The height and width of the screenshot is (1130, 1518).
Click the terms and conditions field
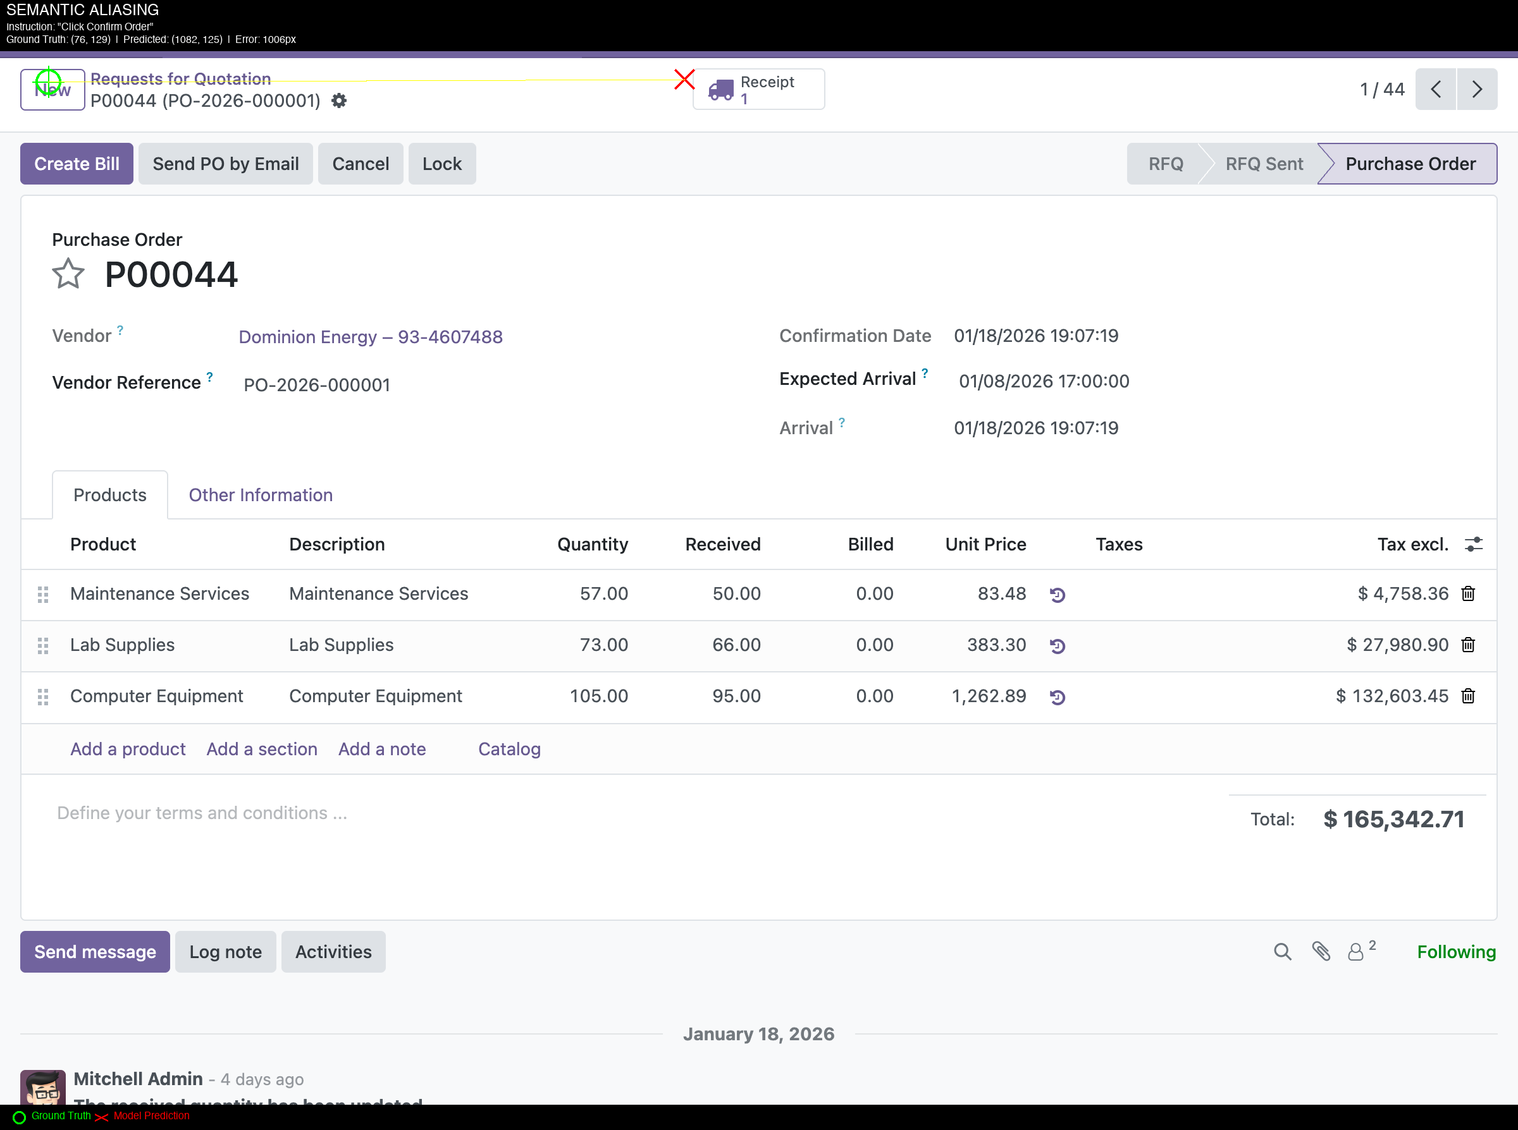pyautogui.click(x=202, y=813)
